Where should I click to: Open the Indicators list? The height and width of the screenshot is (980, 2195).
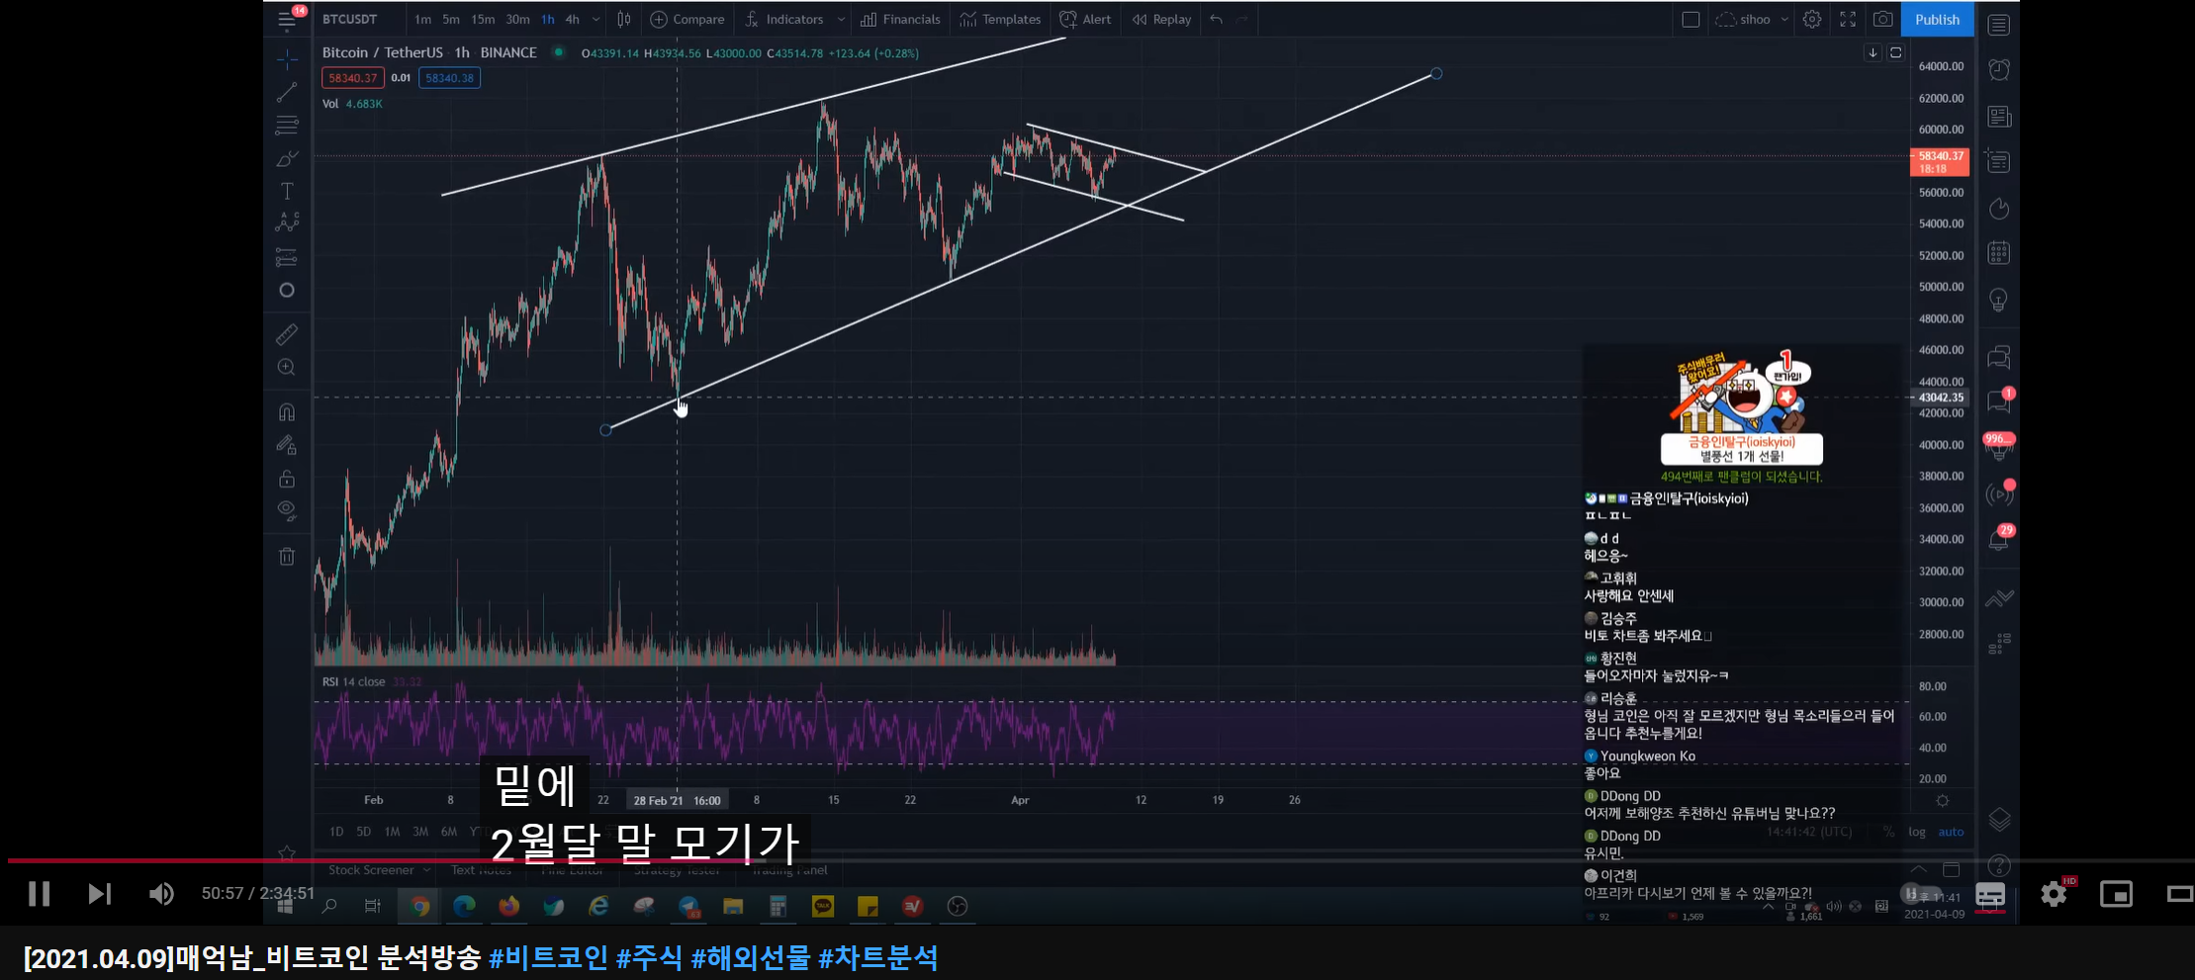783,19
